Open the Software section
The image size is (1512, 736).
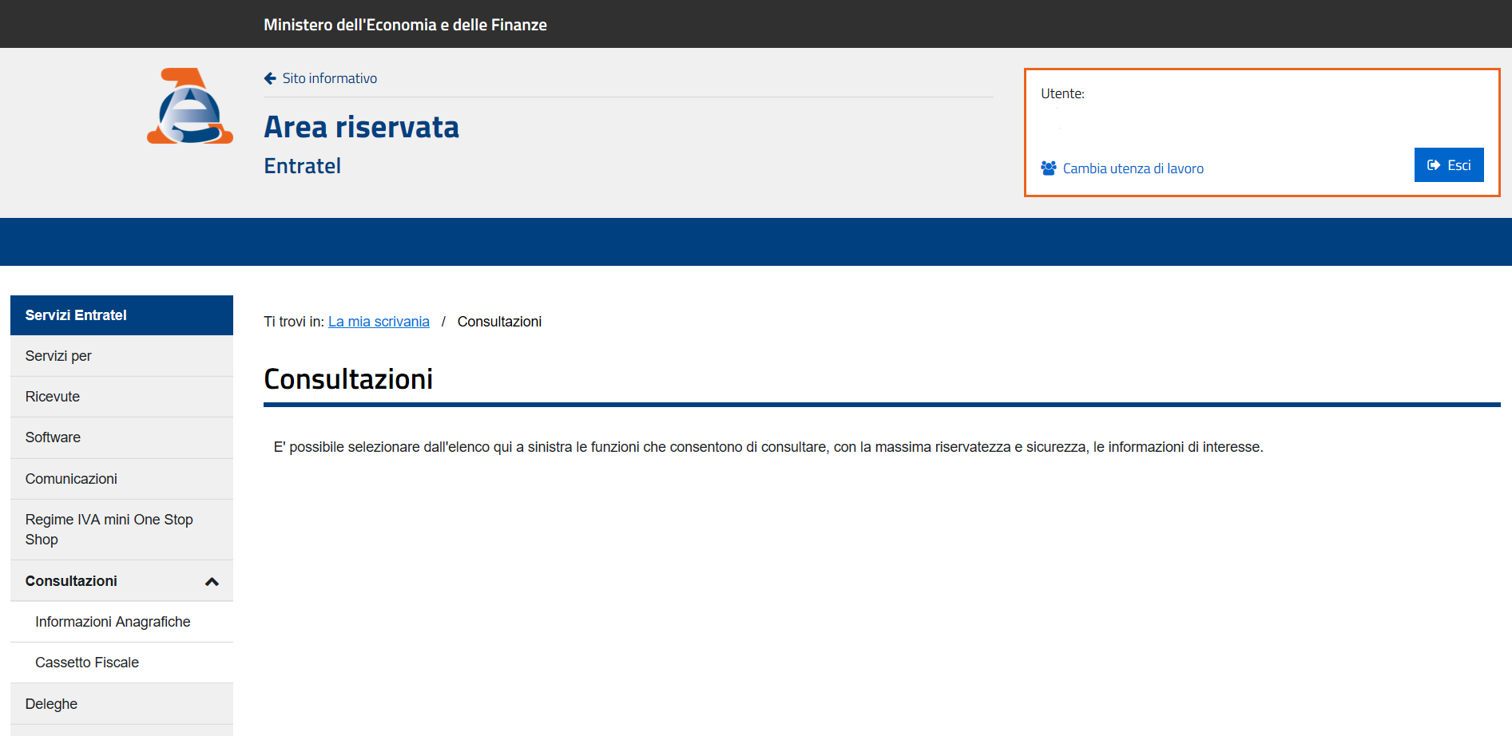click(x=53, y=437)
